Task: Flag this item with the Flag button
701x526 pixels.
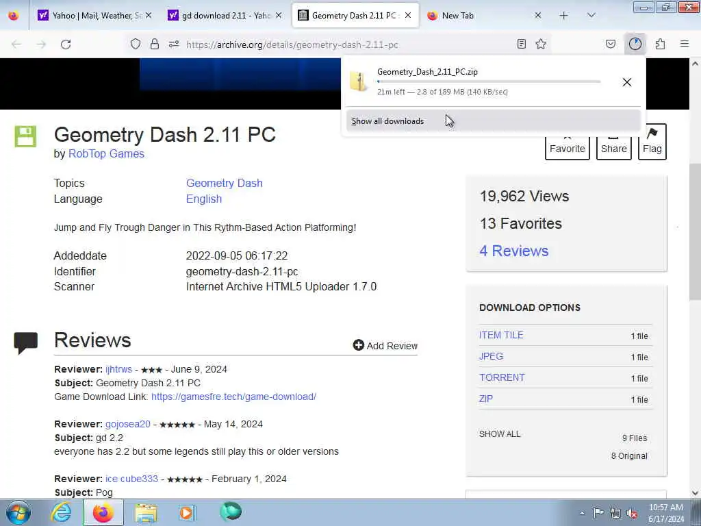Action: point(652,142)
